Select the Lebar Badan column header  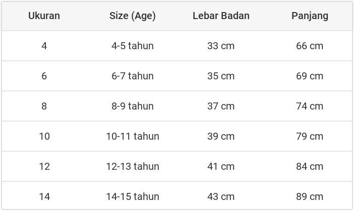click(x=221, y=16)
